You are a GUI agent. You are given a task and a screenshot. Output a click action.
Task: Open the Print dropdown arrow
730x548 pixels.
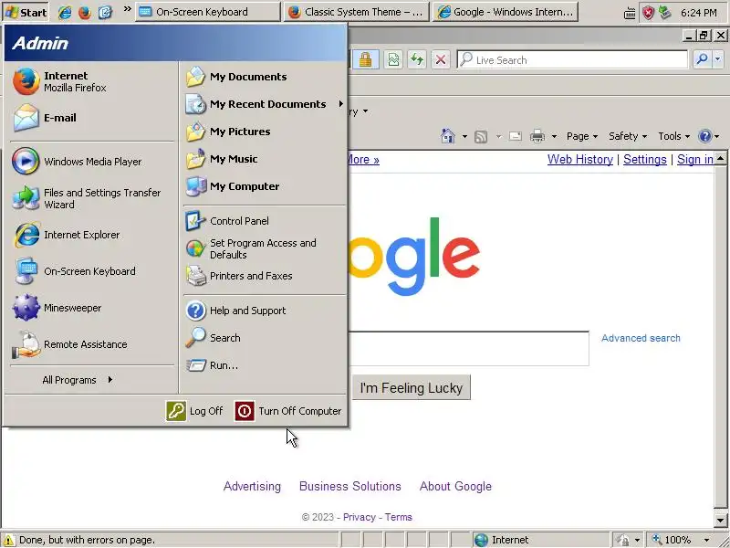(x=554, y=136)
